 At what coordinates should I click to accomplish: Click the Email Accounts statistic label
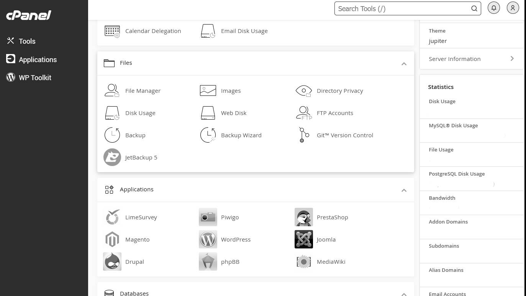pos(447,294)
